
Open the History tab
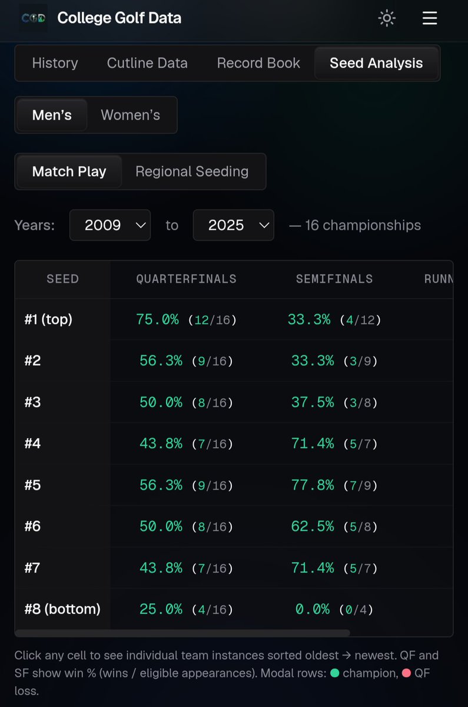tap(55, 63)
